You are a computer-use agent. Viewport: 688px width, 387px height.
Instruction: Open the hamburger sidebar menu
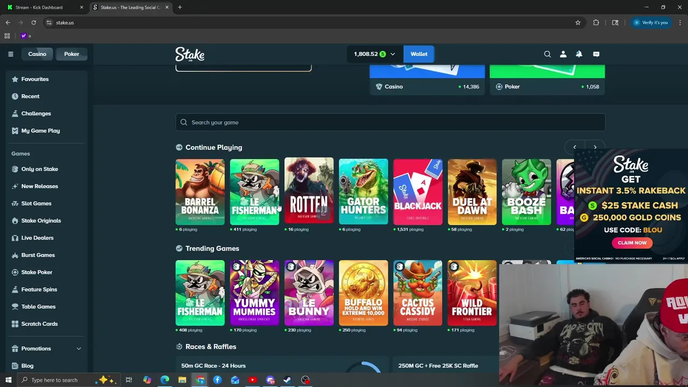tap(10, 54)
